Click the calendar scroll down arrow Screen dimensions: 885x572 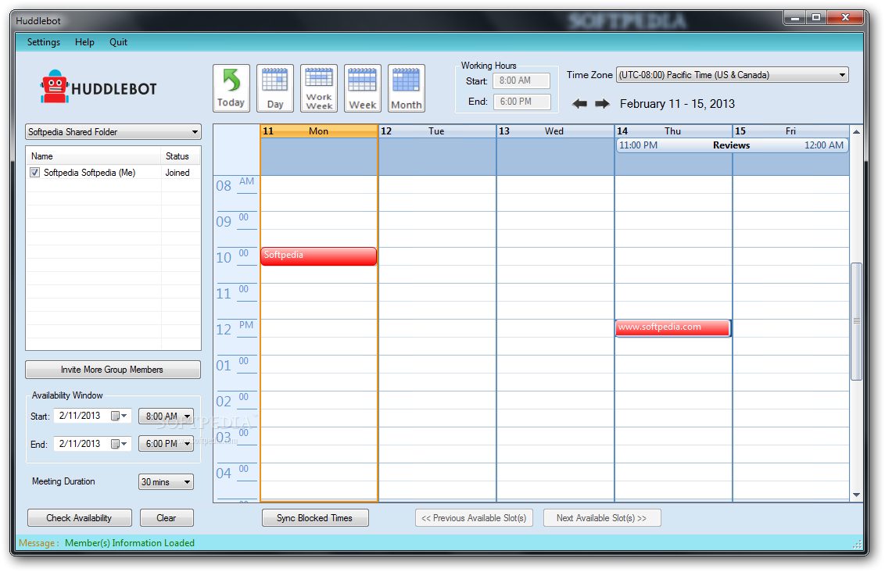tap(856, 495)
